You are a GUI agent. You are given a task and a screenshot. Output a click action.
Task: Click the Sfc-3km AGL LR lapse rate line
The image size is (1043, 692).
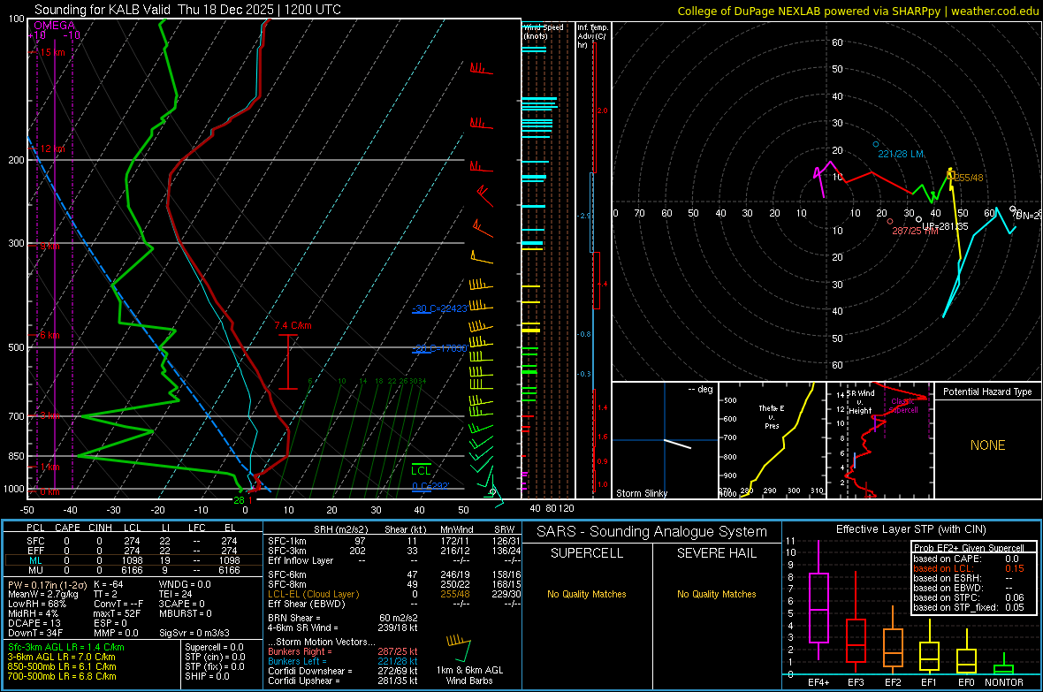click(66, 647)
